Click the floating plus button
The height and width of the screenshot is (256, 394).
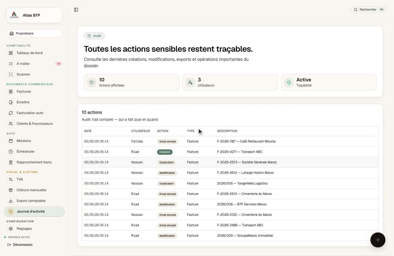pos(378,240)
